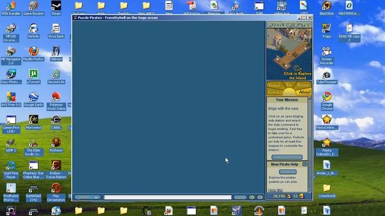Select the QuickTime Player icon

coord(11,170)
